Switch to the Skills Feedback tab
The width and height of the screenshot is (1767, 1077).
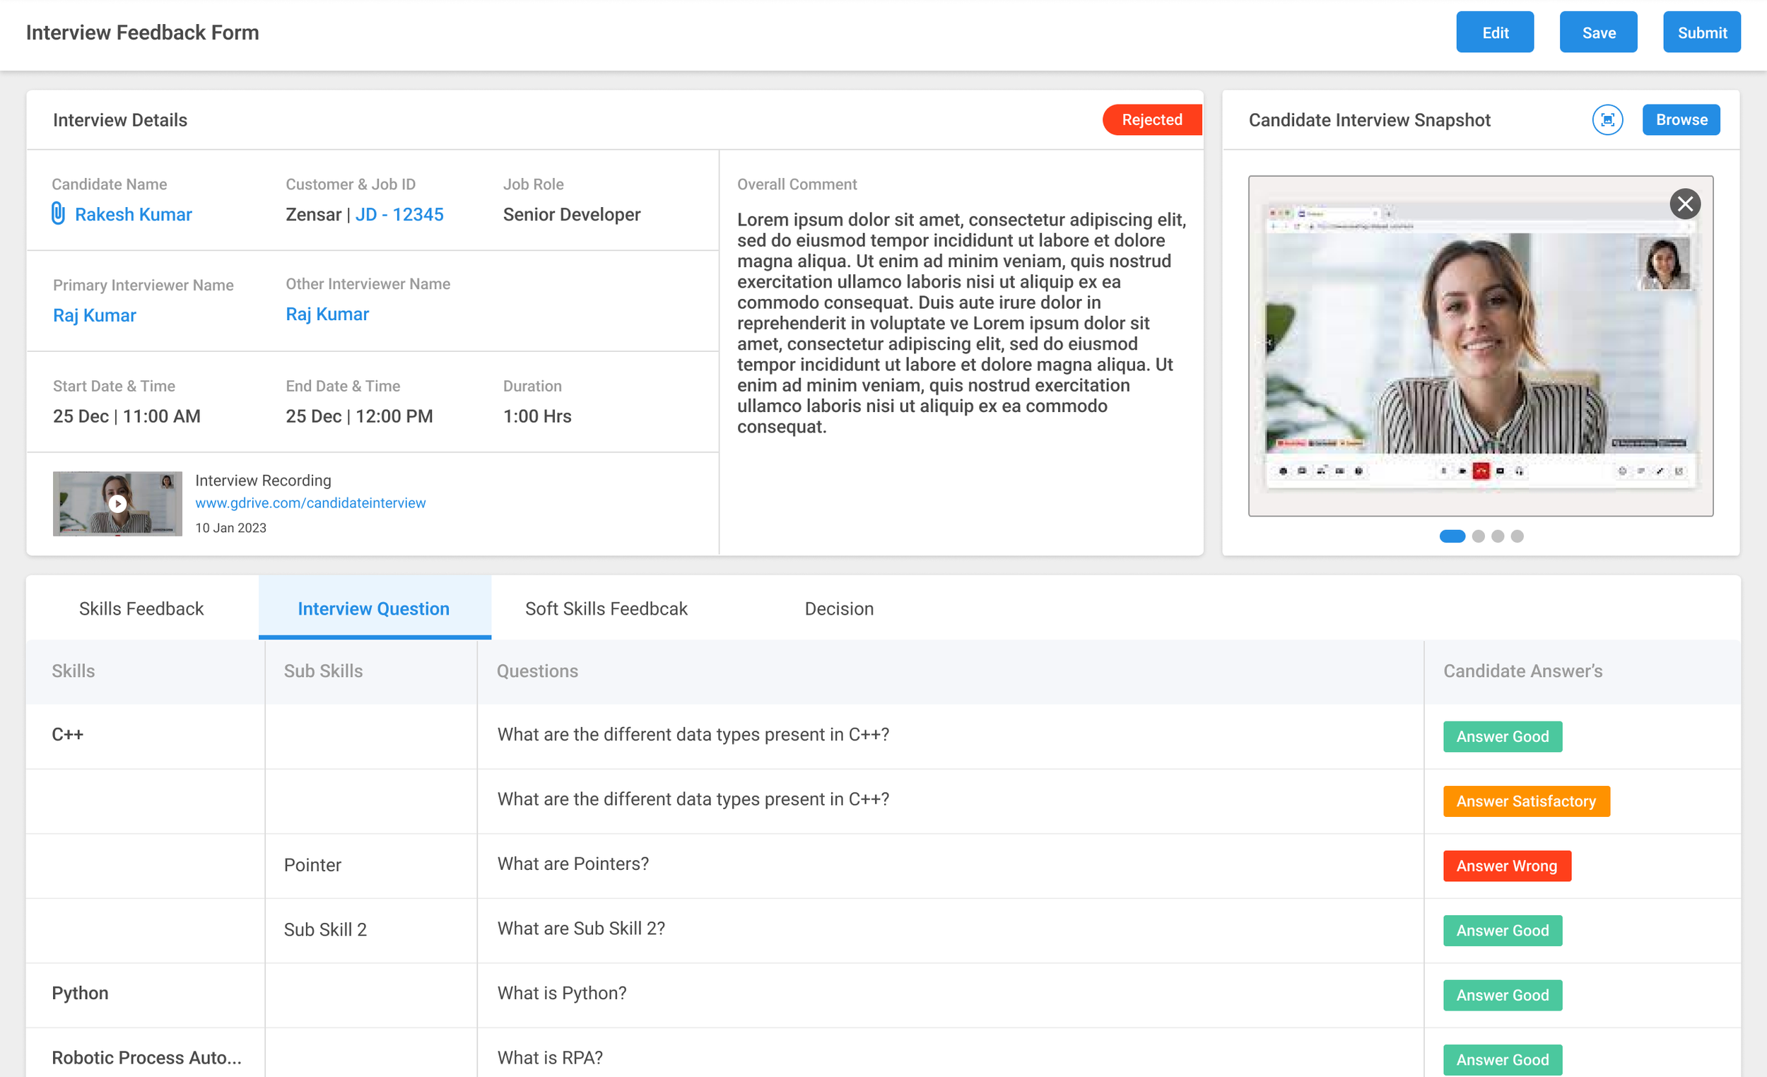141,608
